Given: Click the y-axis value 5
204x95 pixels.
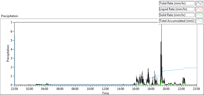Looking at the screenshot, I should [x=11, y=40].
